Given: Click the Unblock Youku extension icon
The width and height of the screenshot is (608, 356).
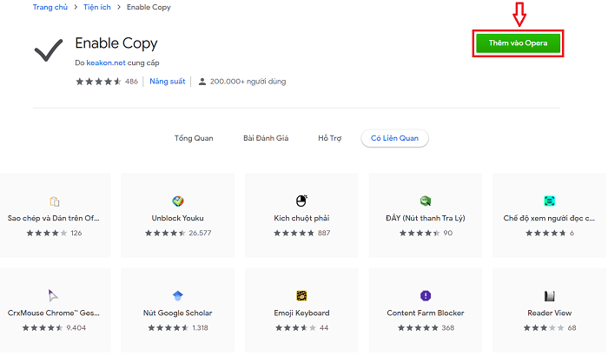Looking at the screenshot, I should (x=177, y=201).
